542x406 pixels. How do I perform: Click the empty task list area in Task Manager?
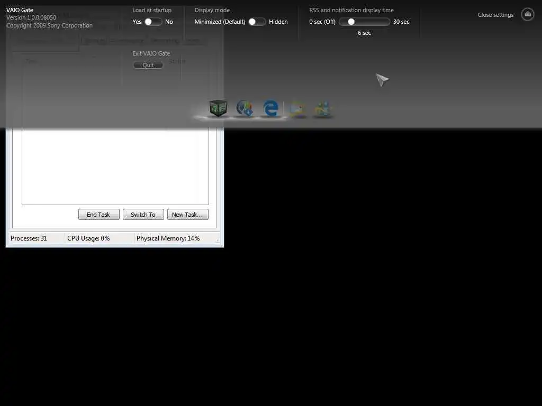pos(115,167)
